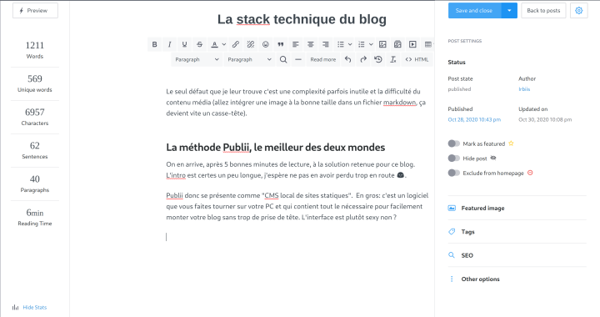Remove link with the unlink icon
600x317 pixels.
251,44
